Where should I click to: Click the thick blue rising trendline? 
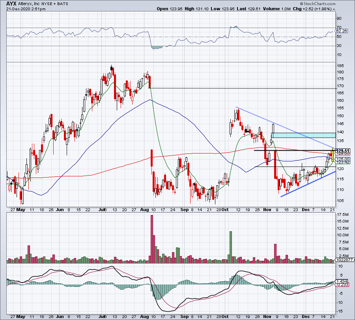tap(308, 184)
